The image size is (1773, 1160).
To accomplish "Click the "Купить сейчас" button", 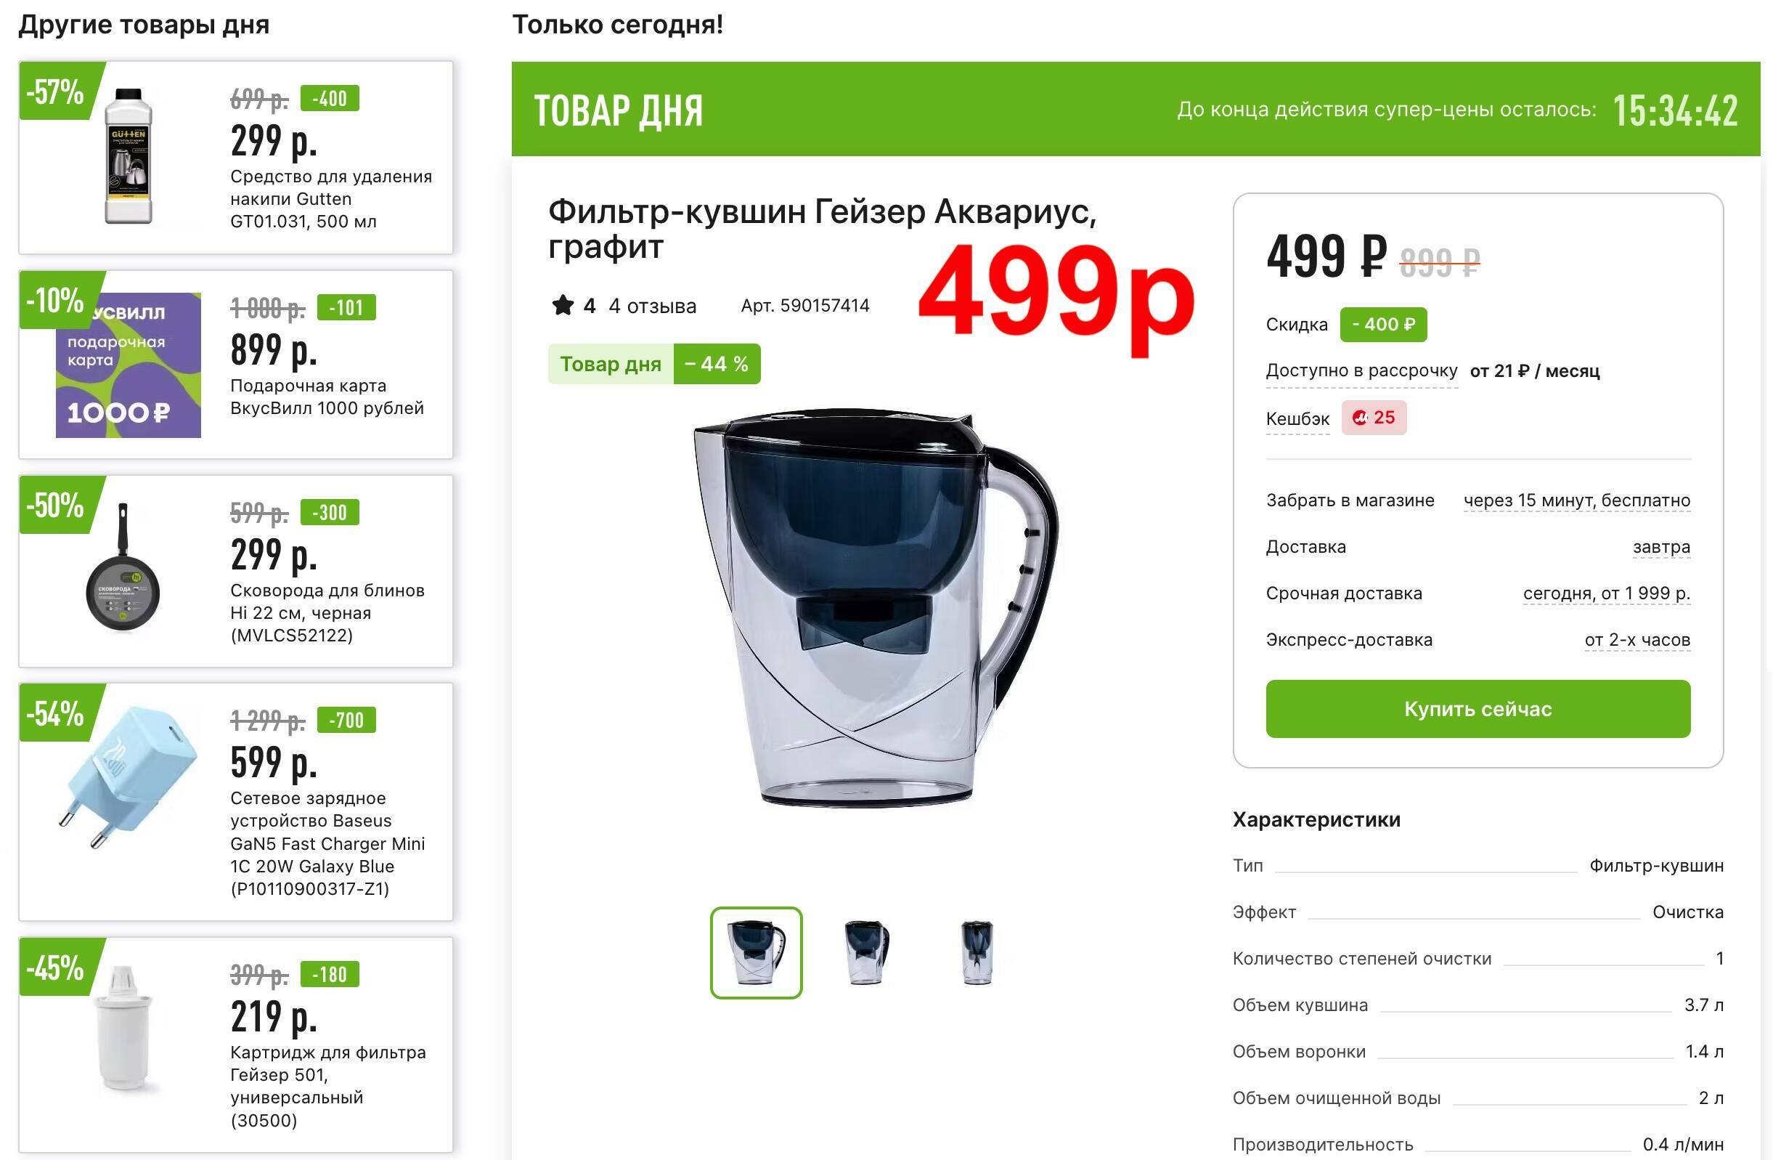I will [x=1477, y=709].
